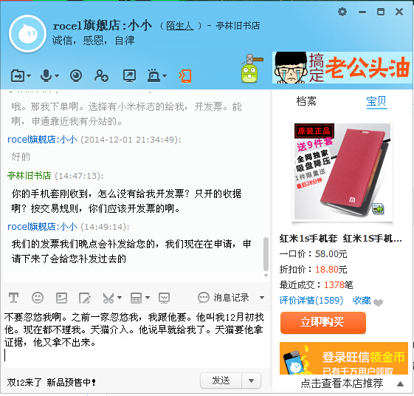Viewport: 414px width, 396px height.
Task: Add contact as friend icon
Action: 101,76
